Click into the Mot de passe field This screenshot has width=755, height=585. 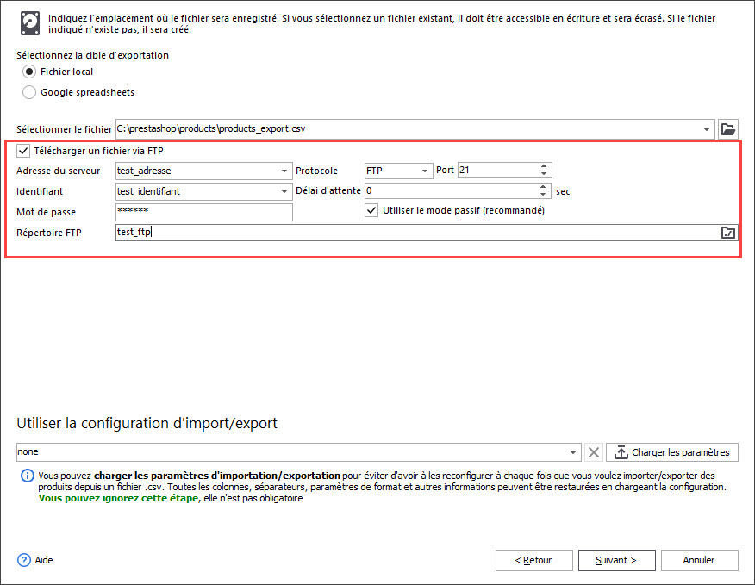204,212
